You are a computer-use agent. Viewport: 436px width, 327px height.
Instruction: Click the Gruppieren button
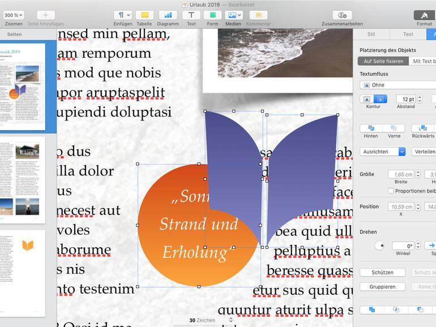click(382, 287)
